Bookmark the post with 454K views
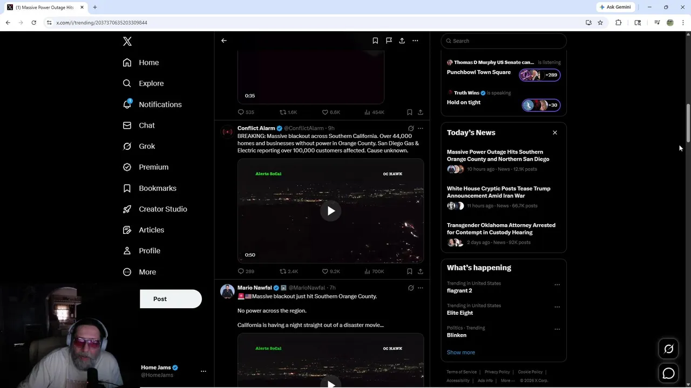 (x=410, y=112)
